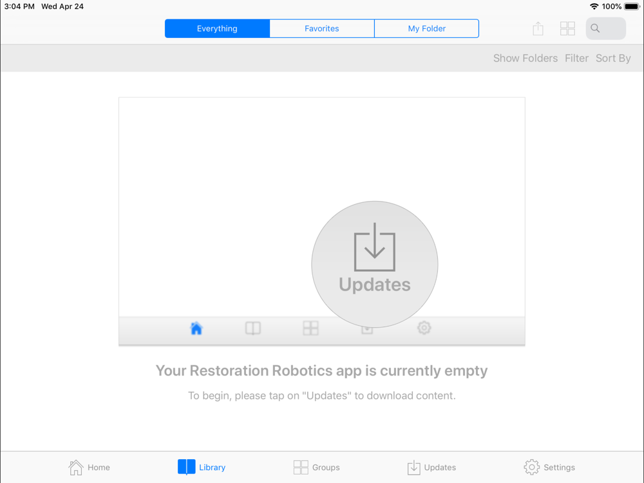Tap the "Your Restoration Robotics app is currently empty" heading
Screen dimensions: 644x483
pos(321,370)
